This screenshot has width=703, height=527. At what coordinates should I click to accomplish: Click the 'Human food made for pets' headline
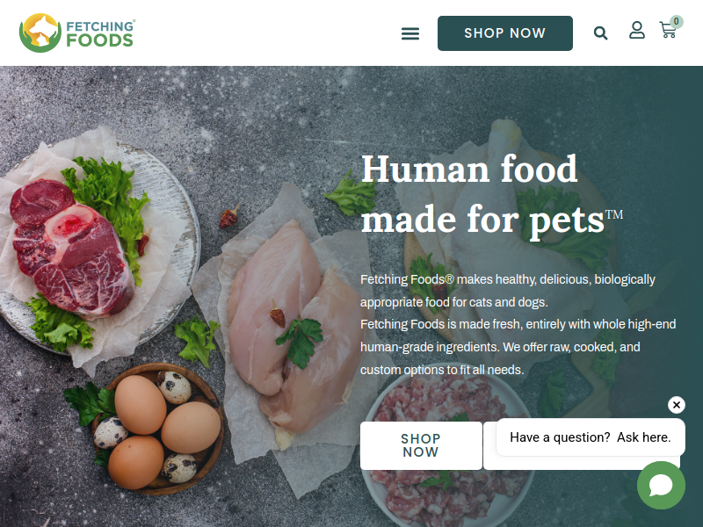click(x=492, y=194)
